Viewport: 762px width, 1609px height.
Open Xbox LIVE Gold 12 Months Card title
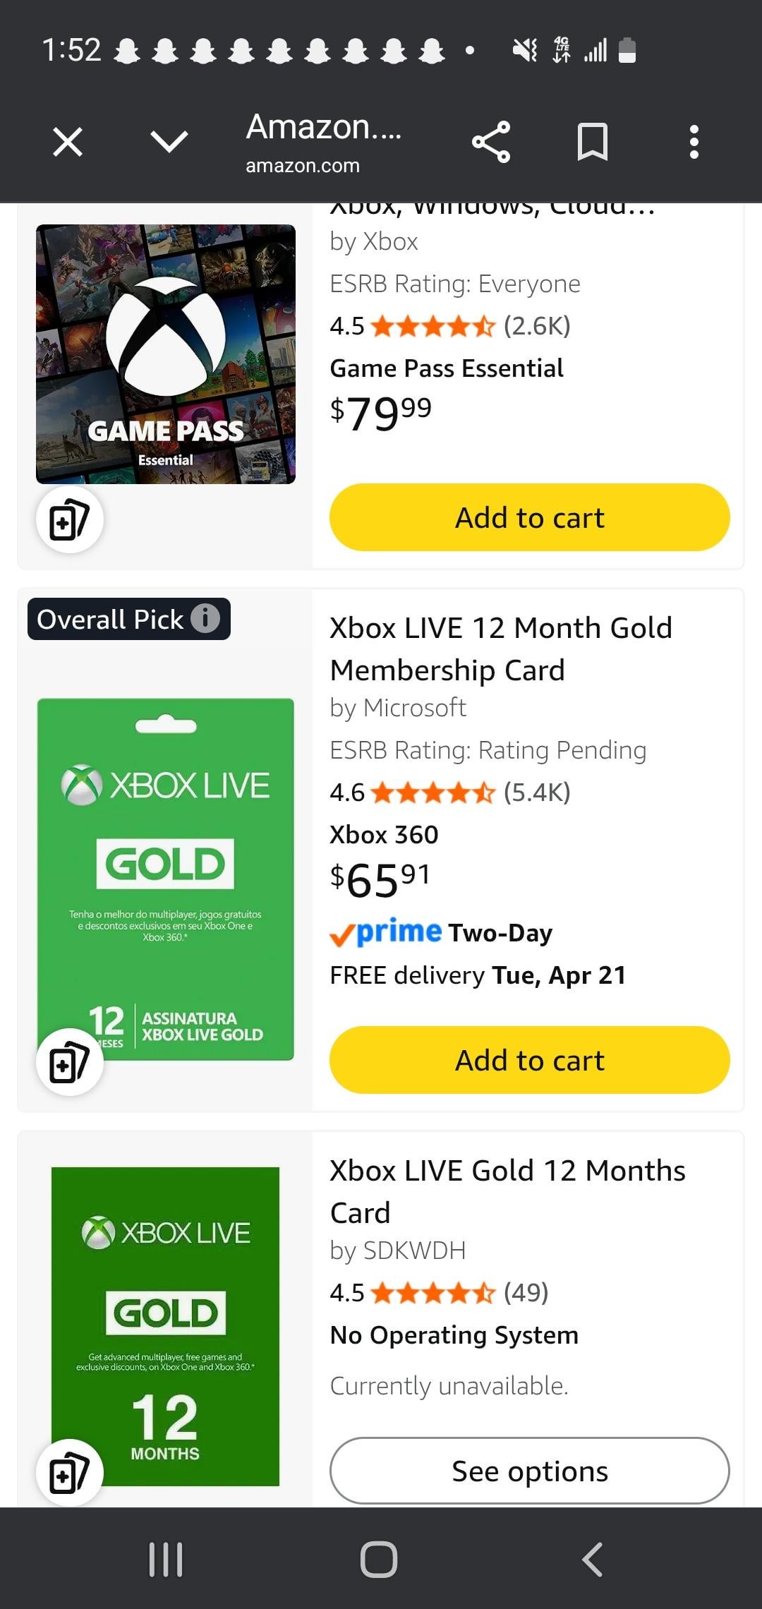507,1191
